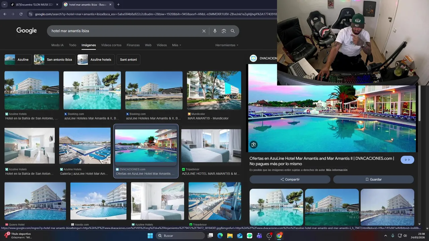Screen dimensions: 429x241
Task: Clear the search box with the X icon
Action: pyautogui.click(x=204, y=31)
